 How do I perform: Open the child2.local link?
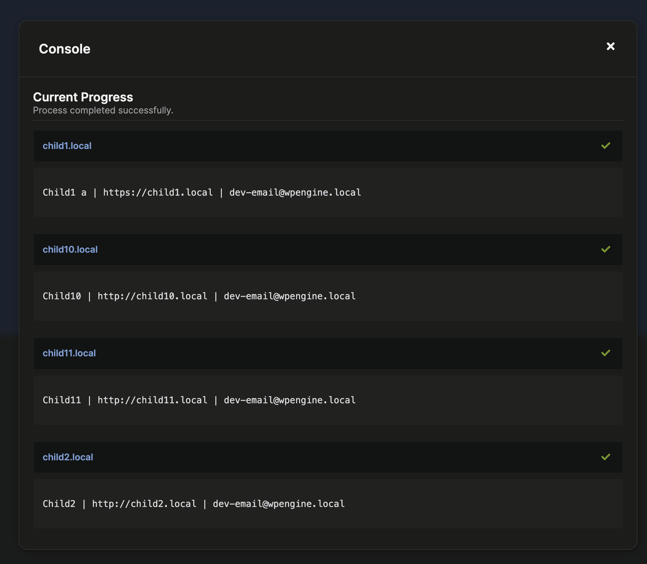(x=68, y=457)
